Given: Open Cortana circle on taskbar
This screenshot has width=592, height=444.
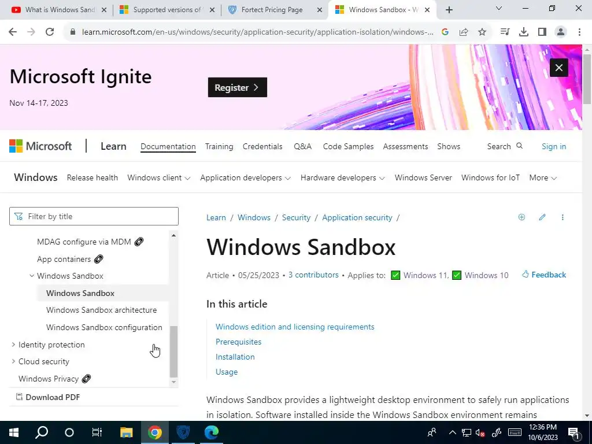Looking at the screenshot, I should click(x=69, y=432).
